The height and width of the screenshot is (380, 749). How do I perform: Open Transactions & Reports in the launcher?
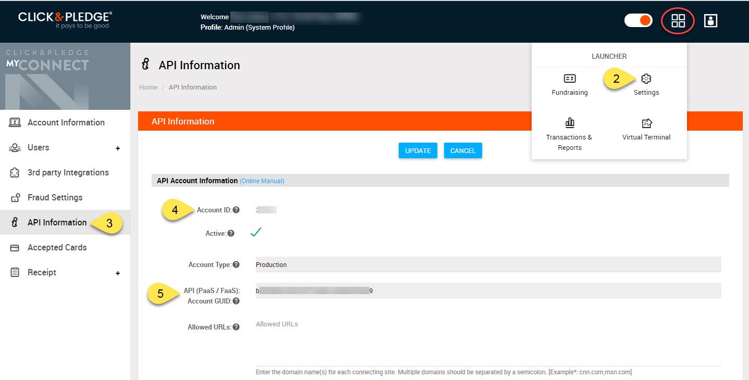569,134
